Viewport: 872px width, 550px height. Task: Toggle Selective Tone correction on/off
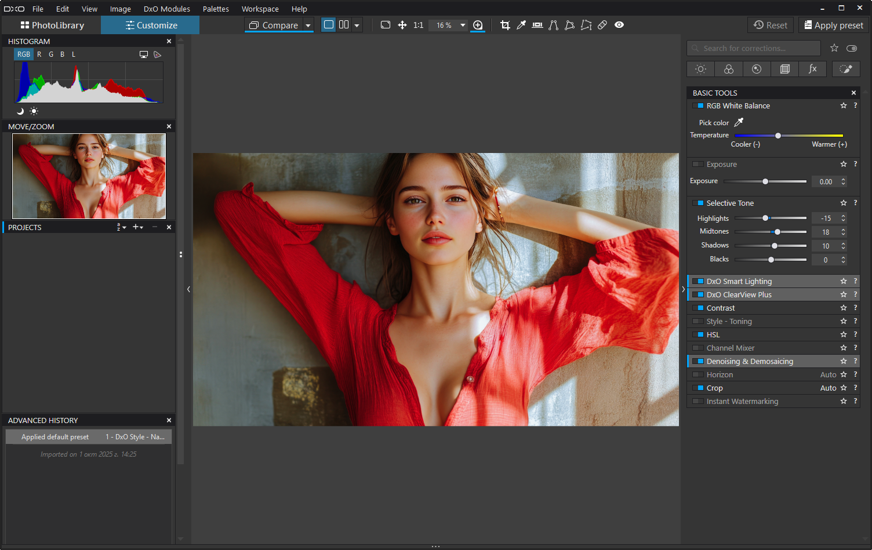click(x=698, y=203)
